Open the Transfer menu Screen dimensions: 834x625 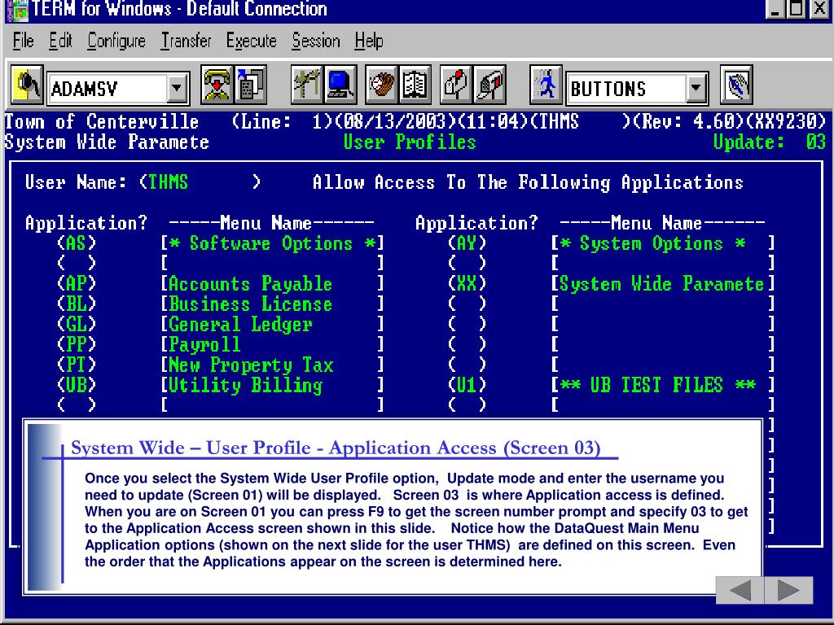(x=186, y=41)
